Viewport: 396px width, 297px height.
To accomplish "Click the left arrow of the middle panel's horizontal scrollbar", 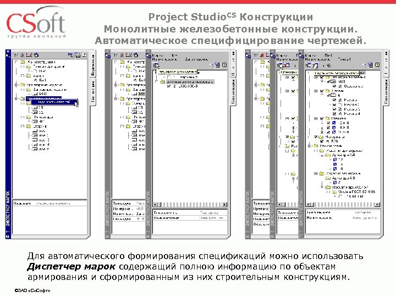I will click(155, 205).
